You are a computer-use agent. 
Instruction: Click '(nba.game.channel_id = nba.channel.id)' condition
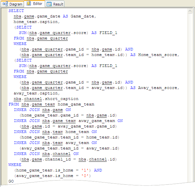[68, 159]
